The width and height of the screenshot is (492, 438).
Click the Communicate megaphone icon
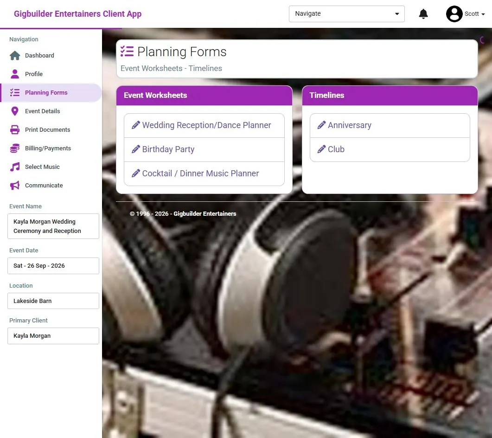pos(15,185)
